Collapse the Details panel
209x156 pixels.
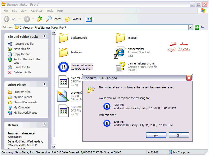click(x=44, y=125)
